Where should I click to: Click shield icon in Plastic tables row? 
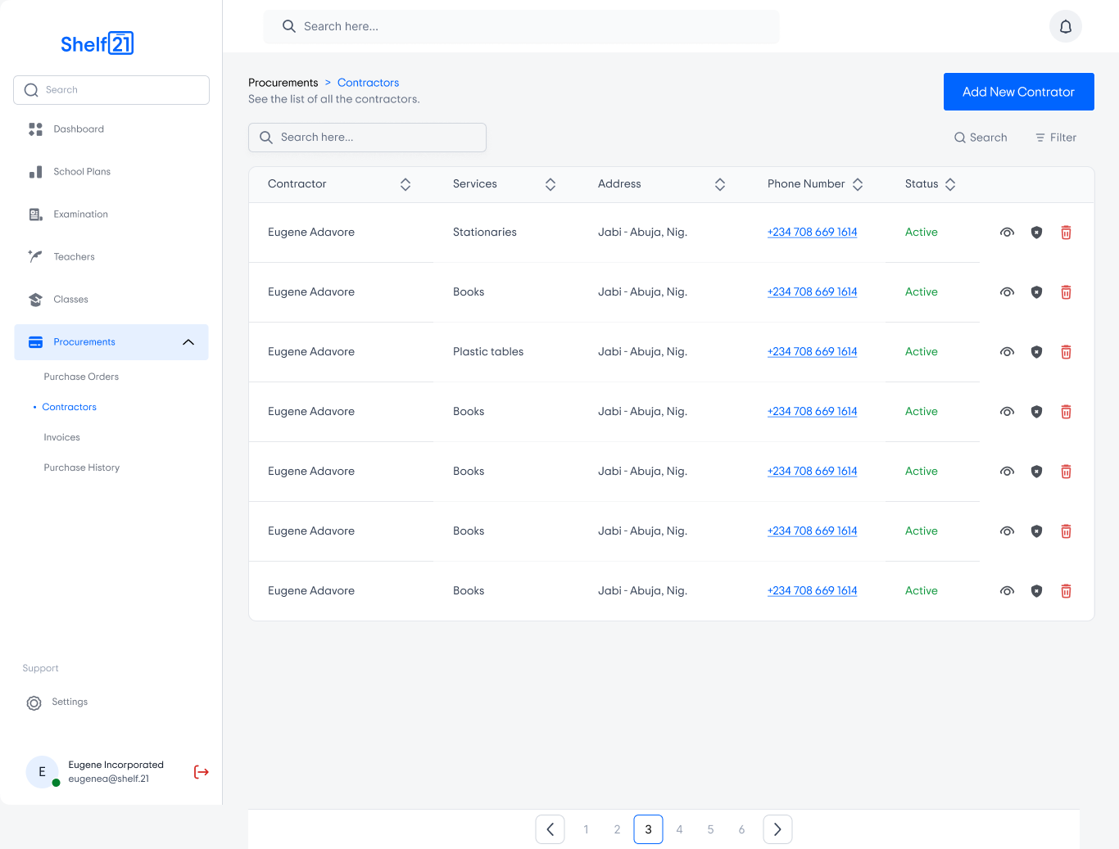coord(1036,352)
